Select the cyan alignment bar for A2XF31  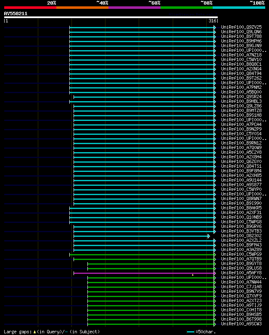(x=142, y=213)
